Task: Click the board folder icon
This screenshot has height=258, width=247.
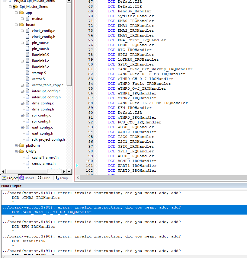Action: (21, 25)
